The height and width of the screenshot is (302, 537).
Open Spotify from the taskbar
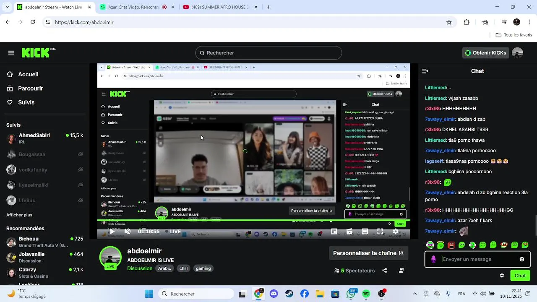tap(366, 294)
